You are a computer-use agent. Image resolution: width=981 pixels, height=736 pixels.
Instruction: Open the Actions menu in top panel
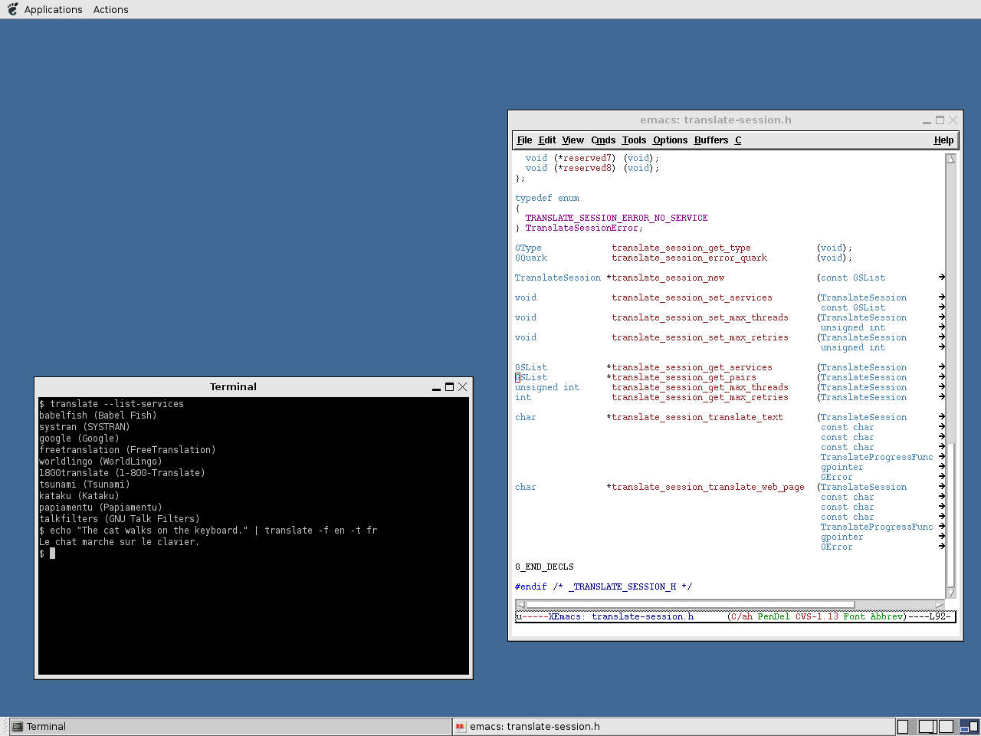click(x=110, y=9)
